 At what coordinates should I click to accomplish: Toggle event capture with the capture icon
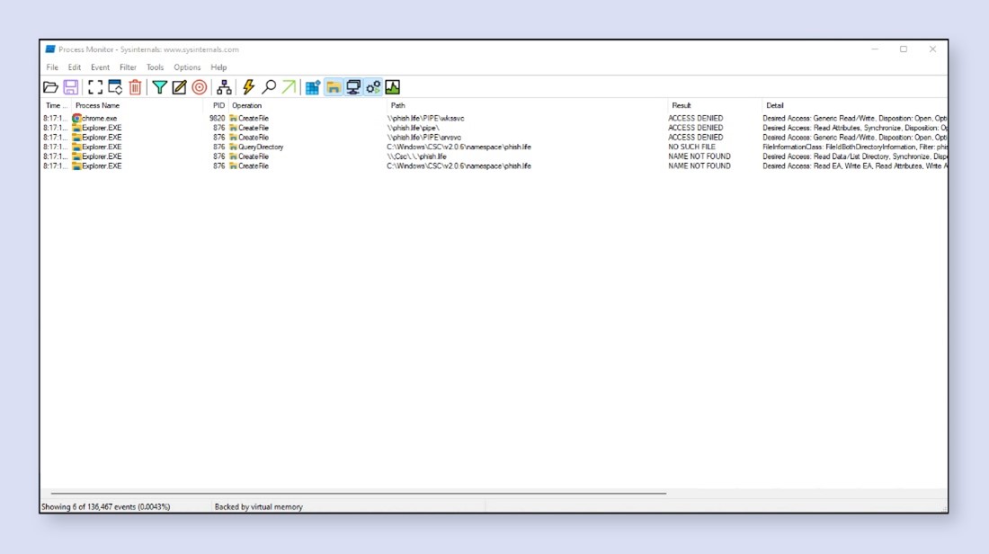tap(95, 87)
